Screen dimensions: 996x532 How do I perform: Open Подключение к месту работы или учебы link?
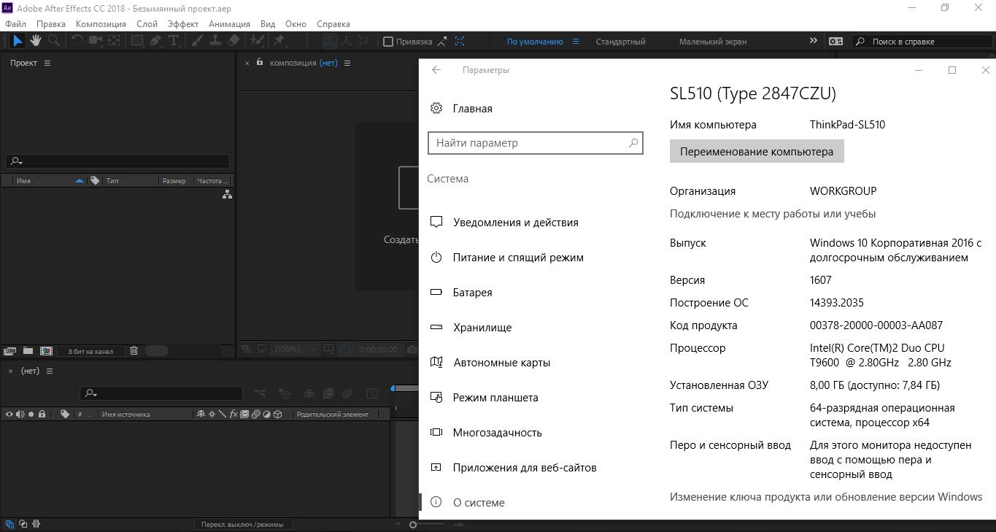(x=773, y=214)
